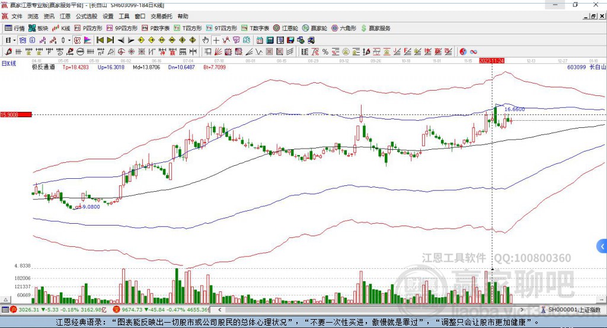Viewport: 607px width, 328px height.
Task: Click the blue infinity loop icon
Action: (474, 52)
